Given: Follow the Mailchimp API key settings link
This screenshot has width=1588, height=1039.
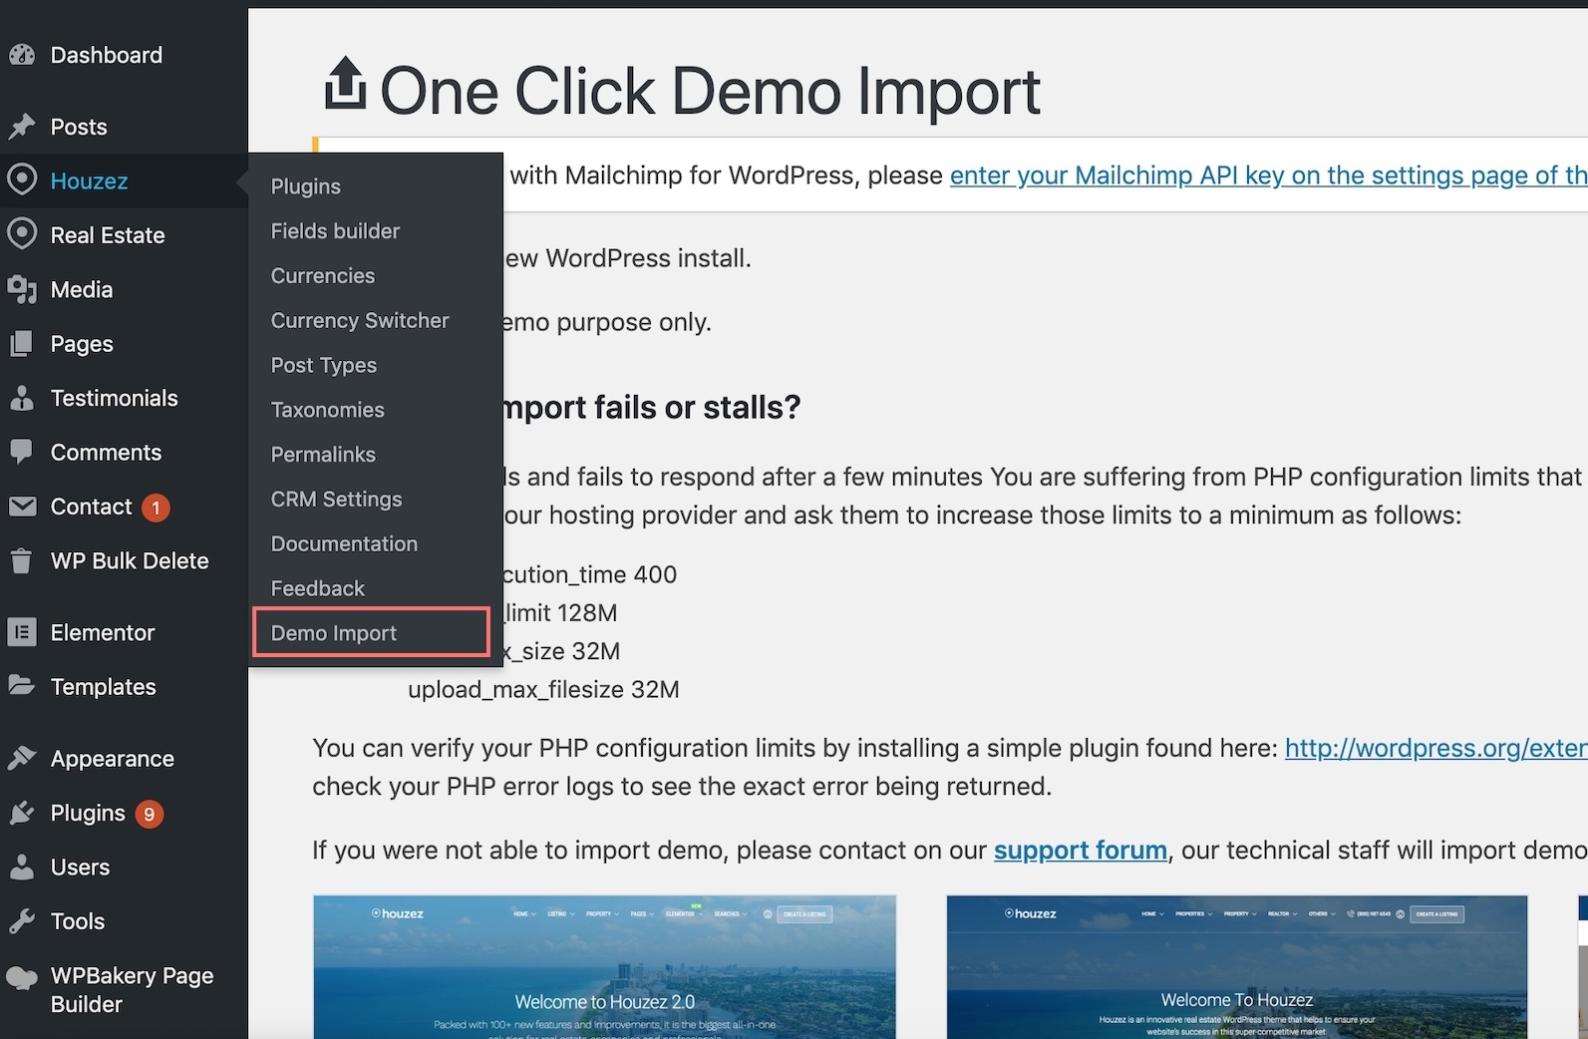Looking at the screenshot, I should point(1269,175).
